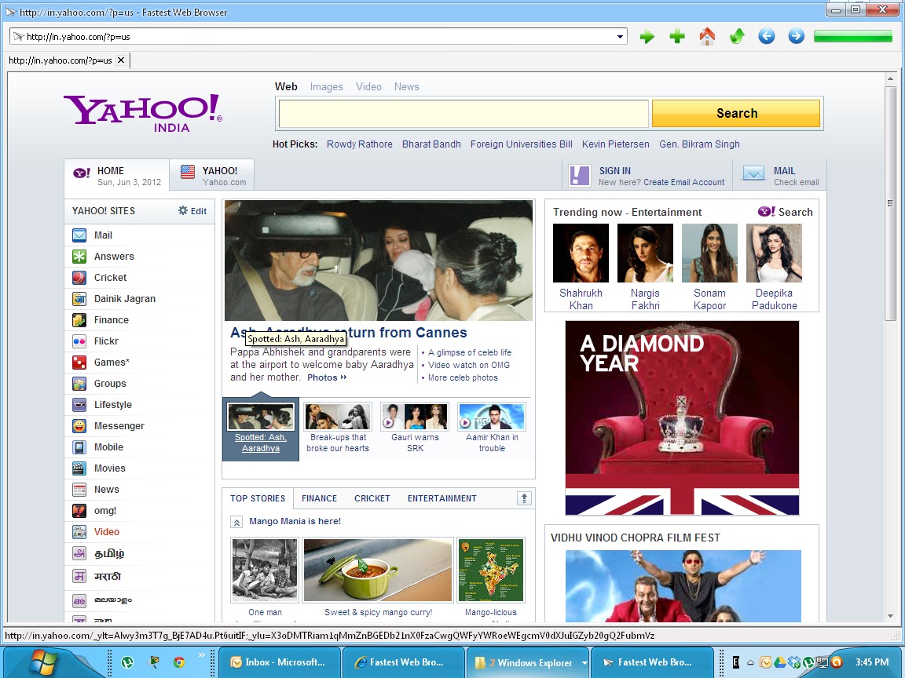Click in the Yahoo search input field

coord(463,114)
